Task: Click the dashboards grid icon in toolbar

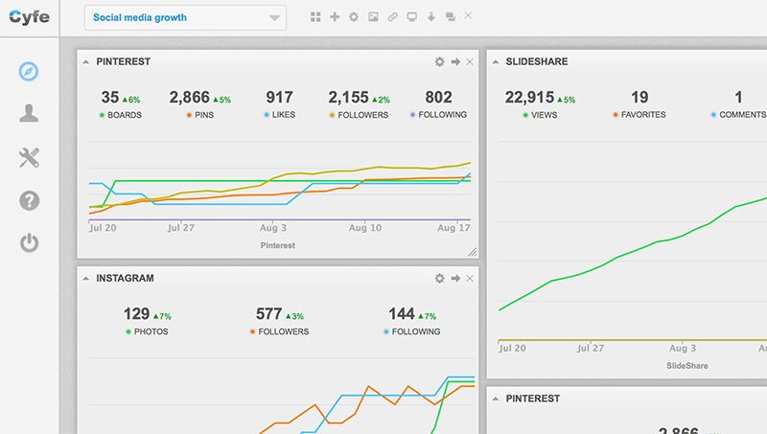Action: [x=315, y=17]
